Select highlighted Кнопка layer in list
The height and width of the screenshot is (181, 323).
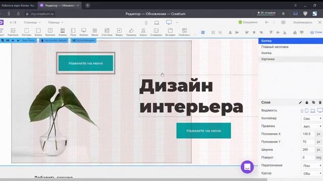(291, 41)
